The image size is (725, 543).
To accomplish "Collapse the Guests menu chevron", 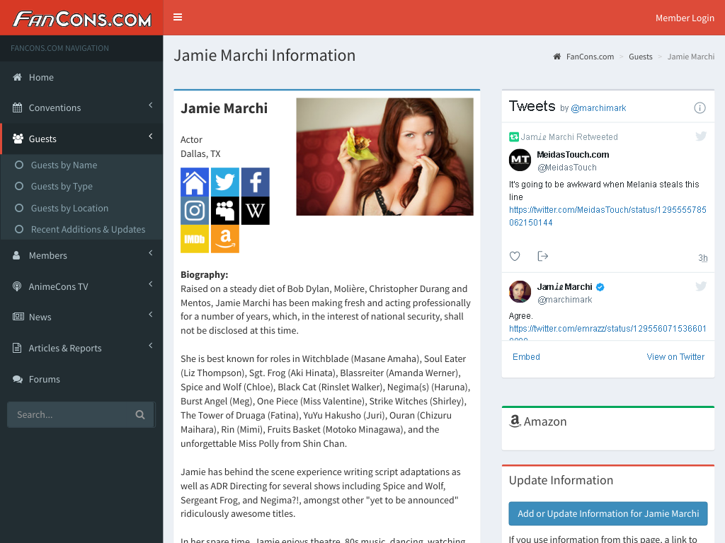I will [151, 136].
